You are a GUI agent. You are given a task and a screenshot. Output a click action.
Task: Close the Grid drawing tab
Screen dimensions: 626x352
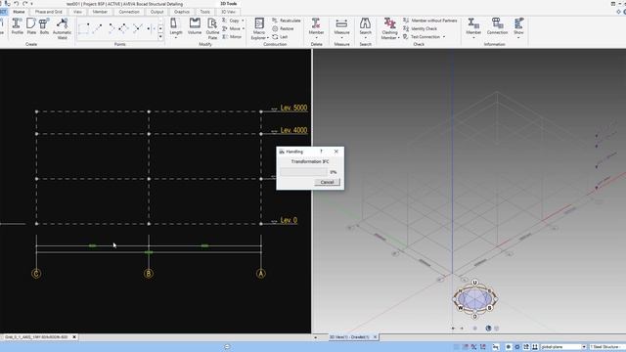(x=74, y=337)
